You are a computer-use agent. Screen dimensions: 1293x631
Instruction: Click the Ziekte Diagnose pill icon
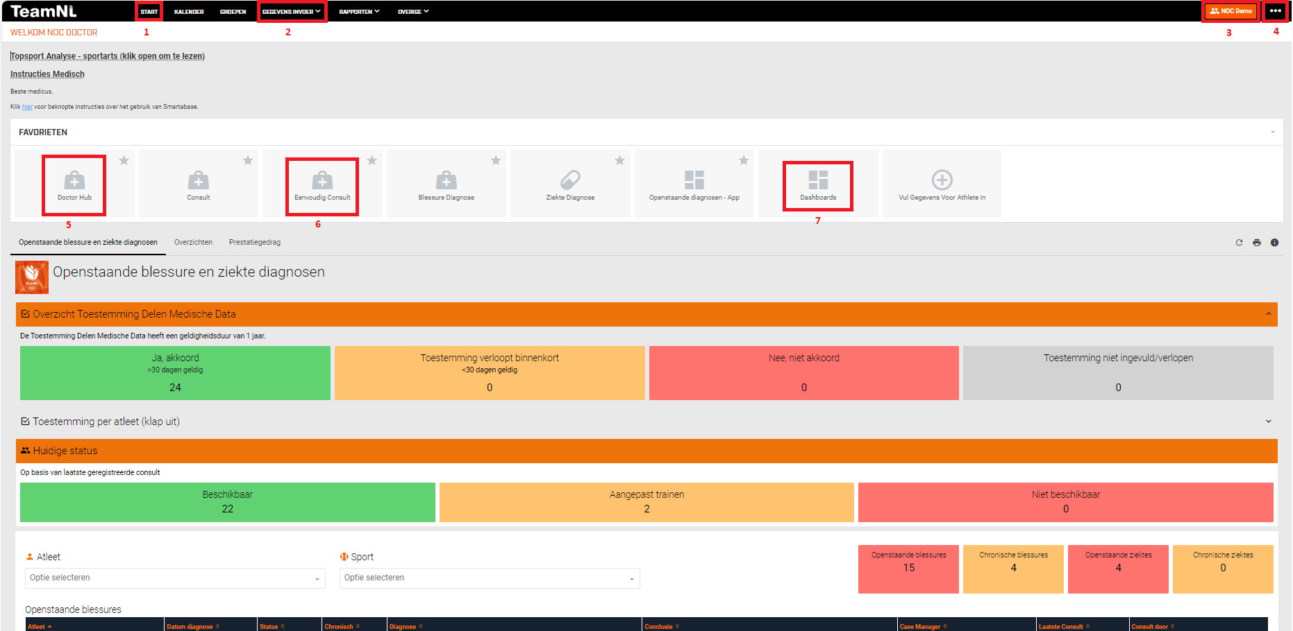click(x=570, y=180)
